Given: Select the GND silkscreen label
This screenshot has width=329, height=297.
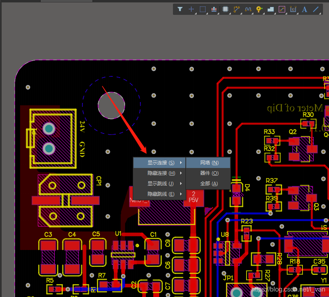Looking at the screenshot, I should pos(82,149).
